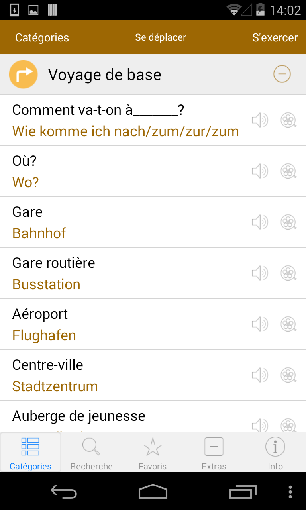Switch to the Recherche tab
The height and width of the screenshot is (510, 306).
click(x=91, y=453)
